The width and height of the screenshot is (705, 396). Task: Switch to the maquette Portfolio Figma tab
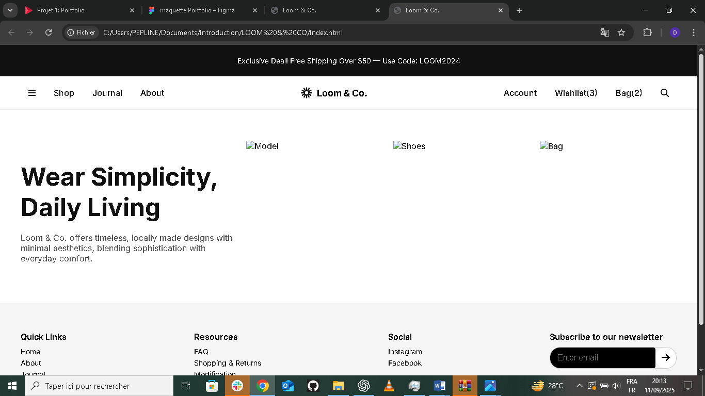[x=197, y=10]
